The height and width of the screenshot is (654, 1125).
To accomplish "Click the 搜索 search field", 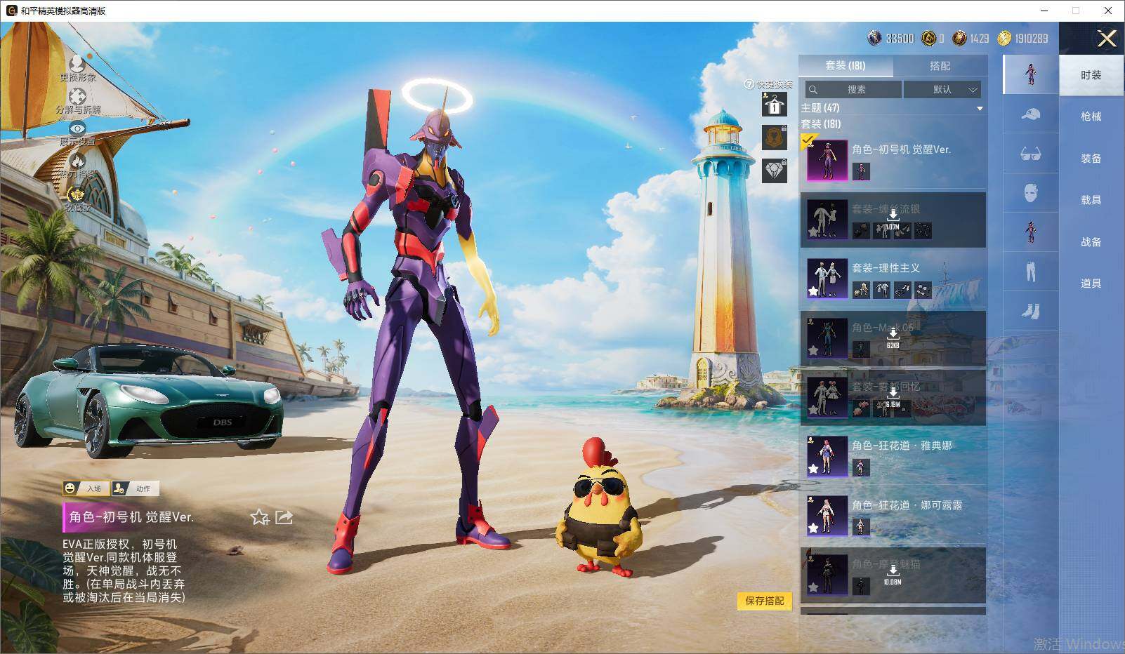I will [x=853, y=89].
